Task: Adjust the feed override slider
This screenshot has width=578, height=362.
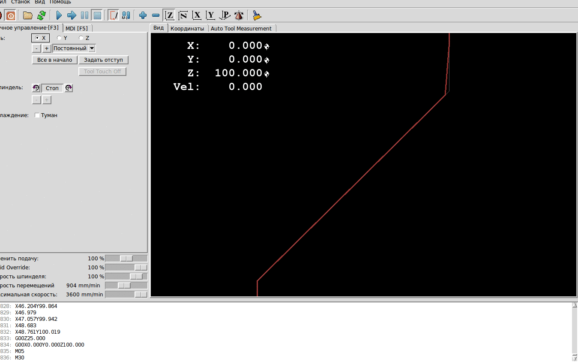Action: 126,259
